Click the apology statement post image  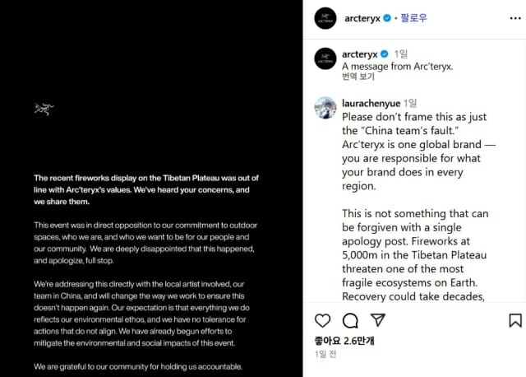151,188
